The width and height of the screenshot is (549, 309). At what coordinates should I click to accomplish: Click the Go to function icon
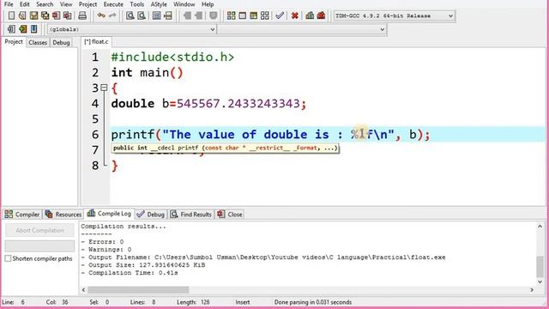tap(156, 15)
